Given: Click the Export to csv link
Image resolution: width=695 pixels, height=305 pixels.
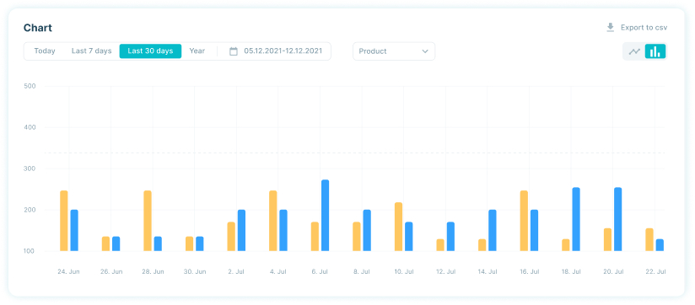Looking at the screenshot, I should (x=644, y=28).
